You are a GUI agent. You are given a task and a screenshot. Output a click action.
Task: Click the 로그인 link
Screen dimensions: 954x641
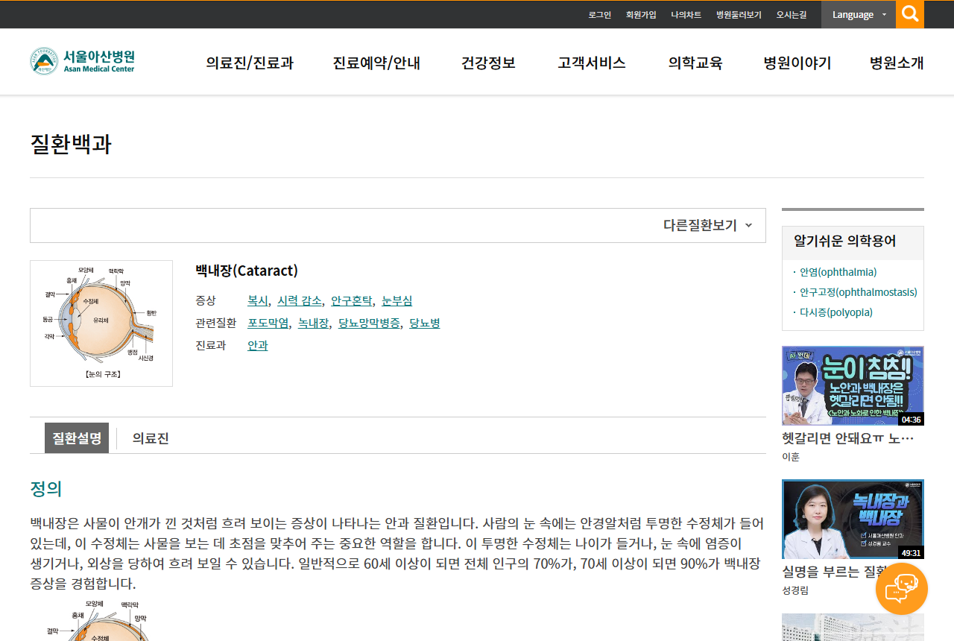[599, 14]
